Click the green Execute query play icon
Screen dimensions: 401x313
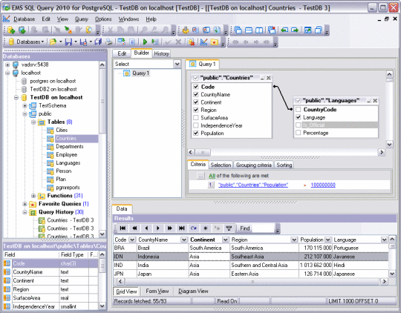tap(145, 42)
